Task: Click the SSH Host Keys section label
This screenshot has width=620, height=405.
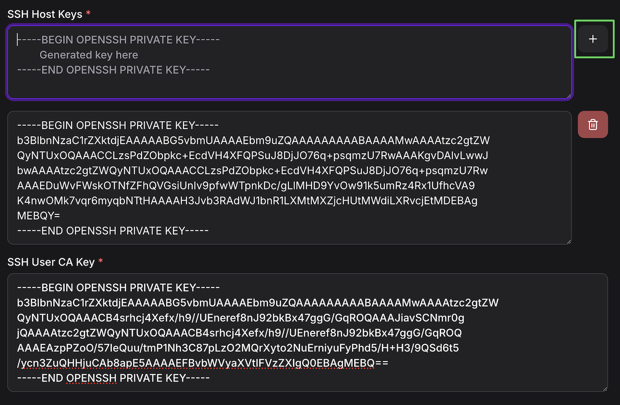Action: tap(44, 13)
